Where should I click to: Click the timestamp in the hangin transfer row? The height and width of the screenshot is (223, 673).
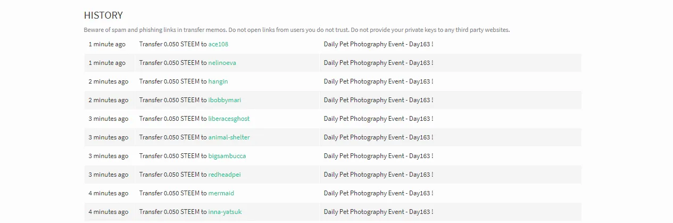coord(109,81)
